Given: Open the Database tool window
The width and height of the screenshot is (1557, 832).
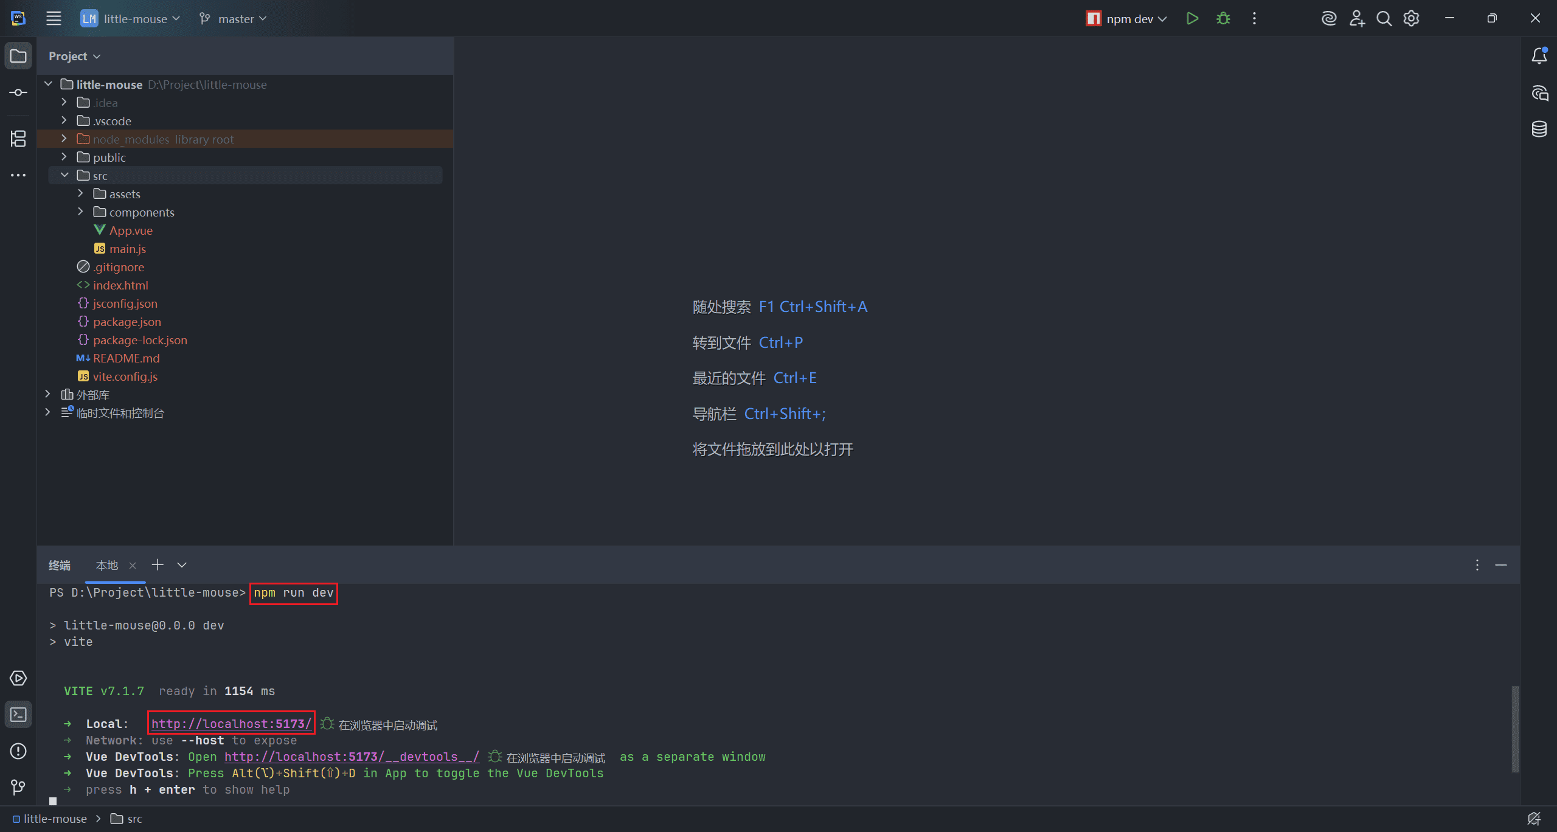Looking at the screenshot, I should tap(1539, 129).
